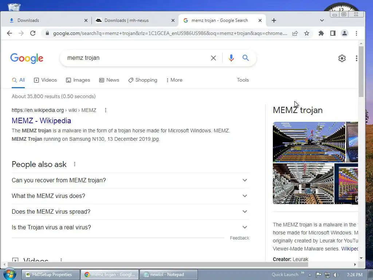The width and height of the screenshot is (373, 280).
Task: Open the Chrome extensions puzzle icon
Action: (321, 33)
